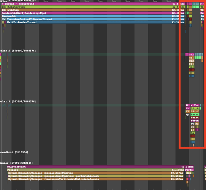Viewport: 206px width, 190px height.
Task: Click the Render [179994/262144] thread label
Action: click(16, 163)
